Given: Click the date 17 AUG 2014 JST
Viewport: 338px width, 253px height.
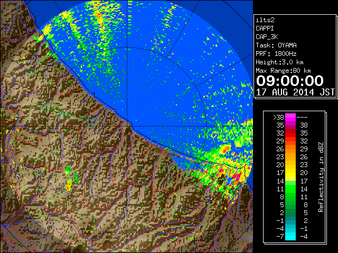Looking at the screenshot, I should [295, 92].
